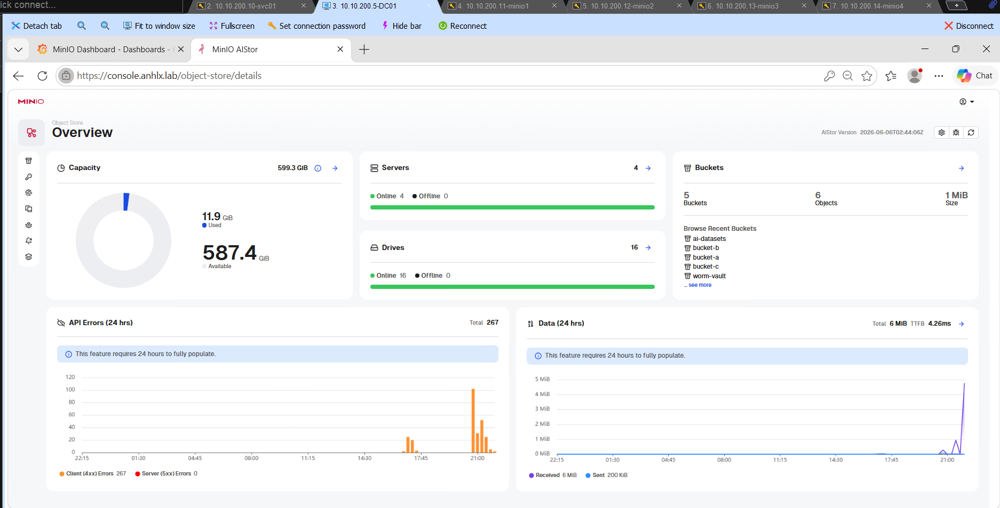
Task: Expand the user account dropdown
Action: tap(967, 102)
